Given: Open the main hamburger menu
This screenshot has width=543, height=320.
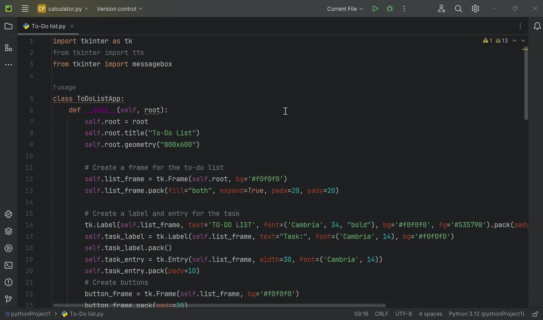Looking at the screenshot, I should tap(25, 9).
